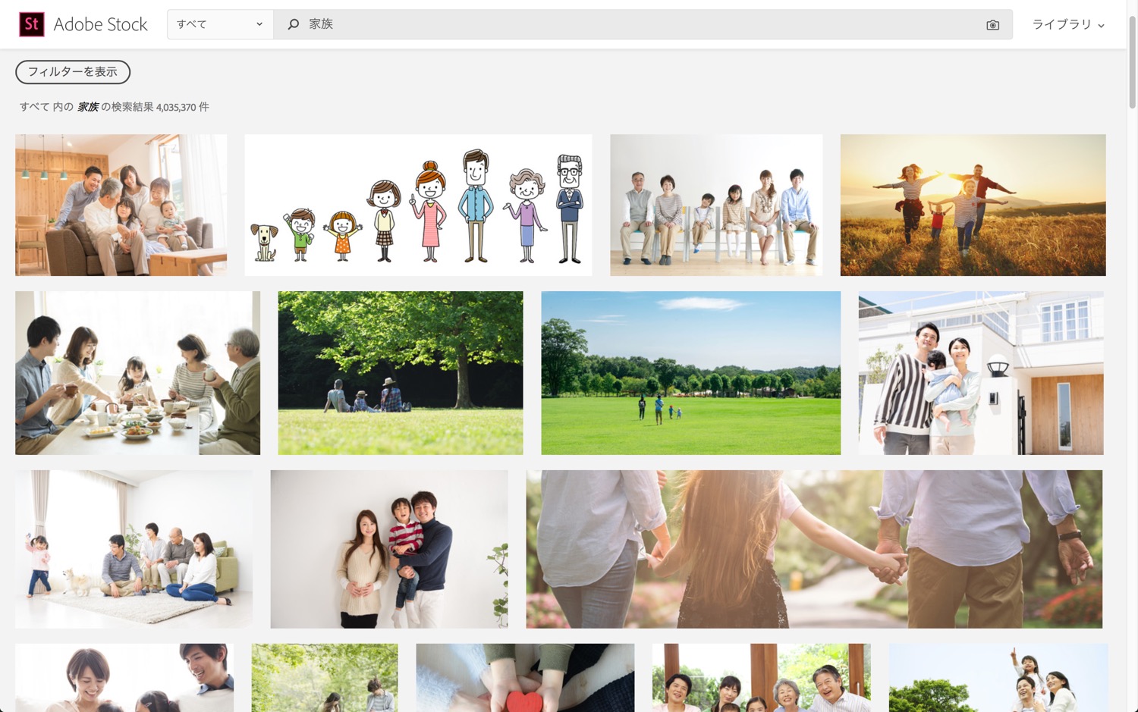Open family sitting under large tree photo
Viewport: 1138px width, 712px height.
coord(400,373)
